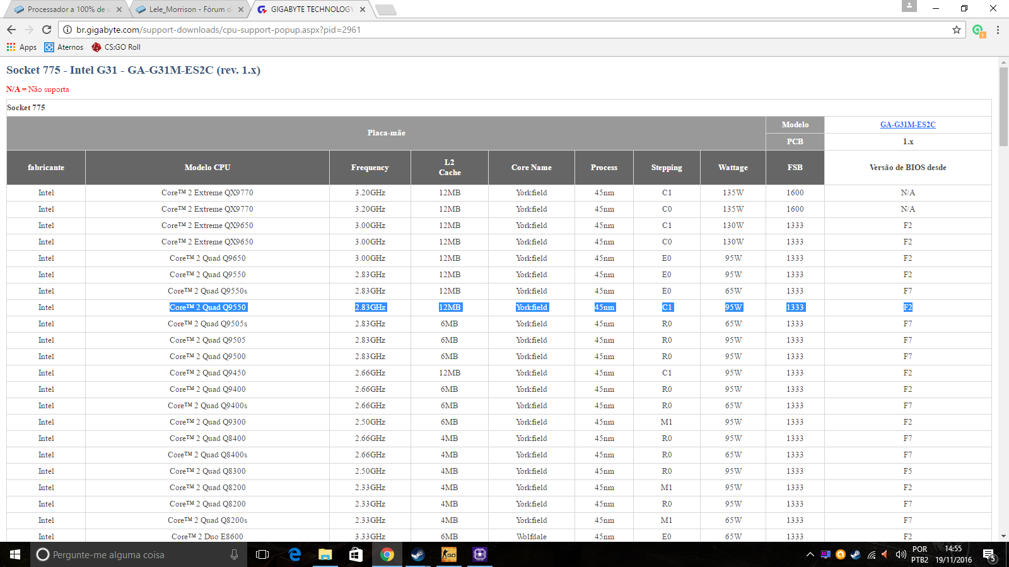The width and height of the screenshot is (1009, 567).
Task: Click the Core 2 Quad Q8200s cell
Action: click(x=207, y=520)
